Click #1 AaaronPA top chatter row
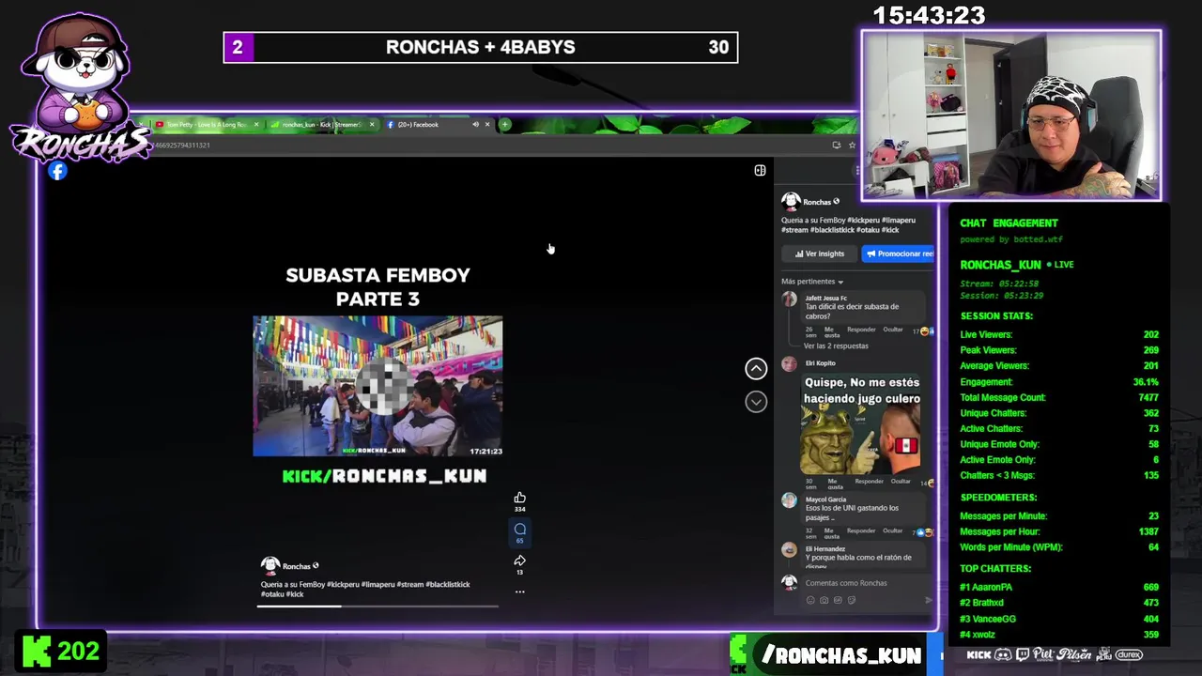Image resolution: width=1202 pixels, height=676 pixels. pyautogui.click(x=1059, y=587)
